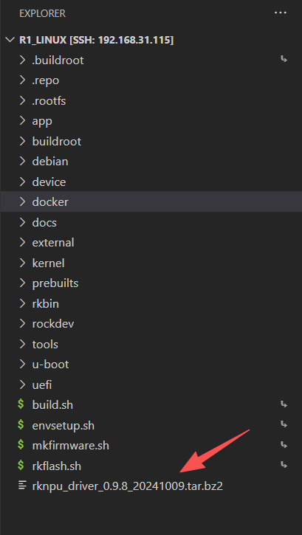Click the symlink arrow icon beside mkfirmware.sh
The width and height of the screenshot is (302, 535).
284,445
